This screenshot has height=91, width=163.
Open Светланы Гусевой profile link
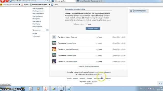71,61
